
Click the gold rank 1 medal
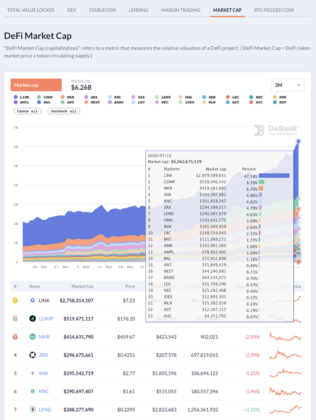click(x=15, y=300)
